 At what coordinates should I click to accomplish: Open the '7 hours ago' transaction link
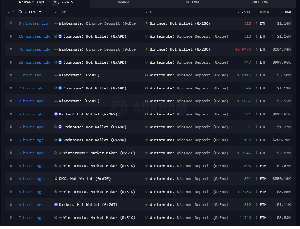31,218
